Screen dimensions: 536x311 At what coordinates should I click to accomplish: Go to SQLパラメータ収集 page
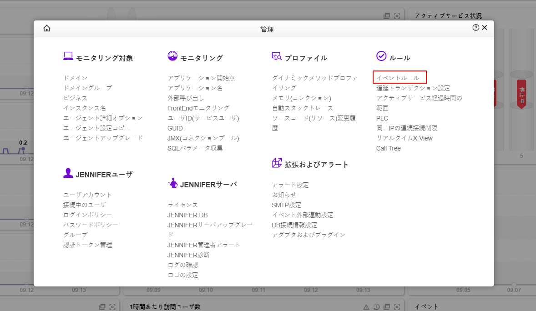pos(195,148)
